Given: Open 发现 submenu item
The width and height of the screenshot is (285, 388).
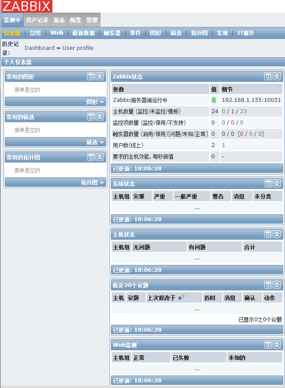Looking at the screenshot, I should click(x=223, y=33).
